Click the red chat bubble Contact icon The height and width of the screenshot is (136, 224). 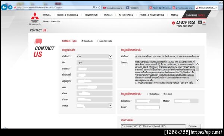38,41
